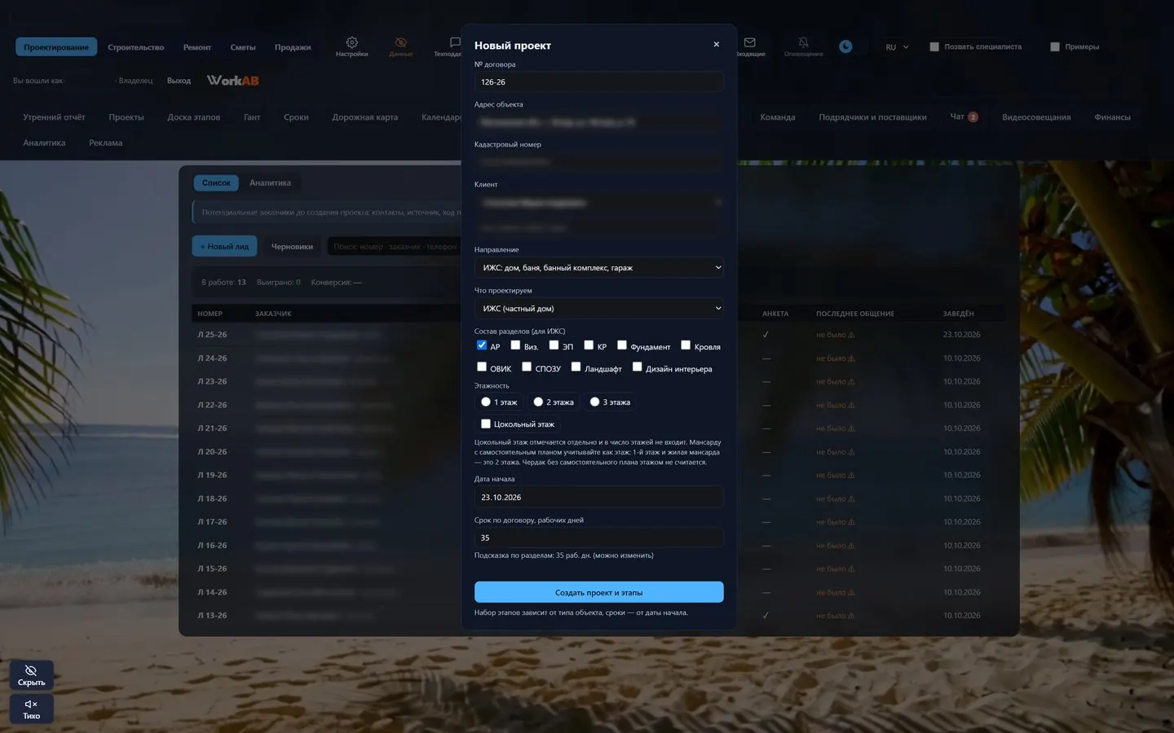Tick the Дизайн интерьера checkbox
Screen dimensions: 1174x733
point(637,367)
